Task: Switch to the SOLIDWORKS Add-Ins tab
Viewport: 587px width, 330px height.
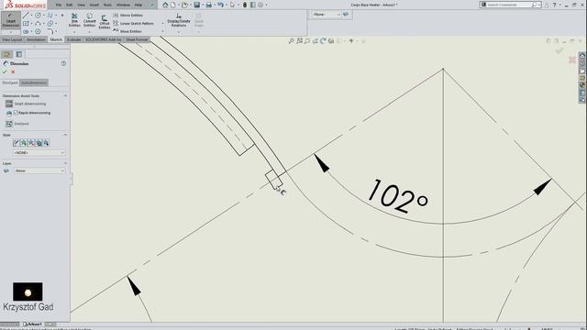Action: (x=104, y=39)
